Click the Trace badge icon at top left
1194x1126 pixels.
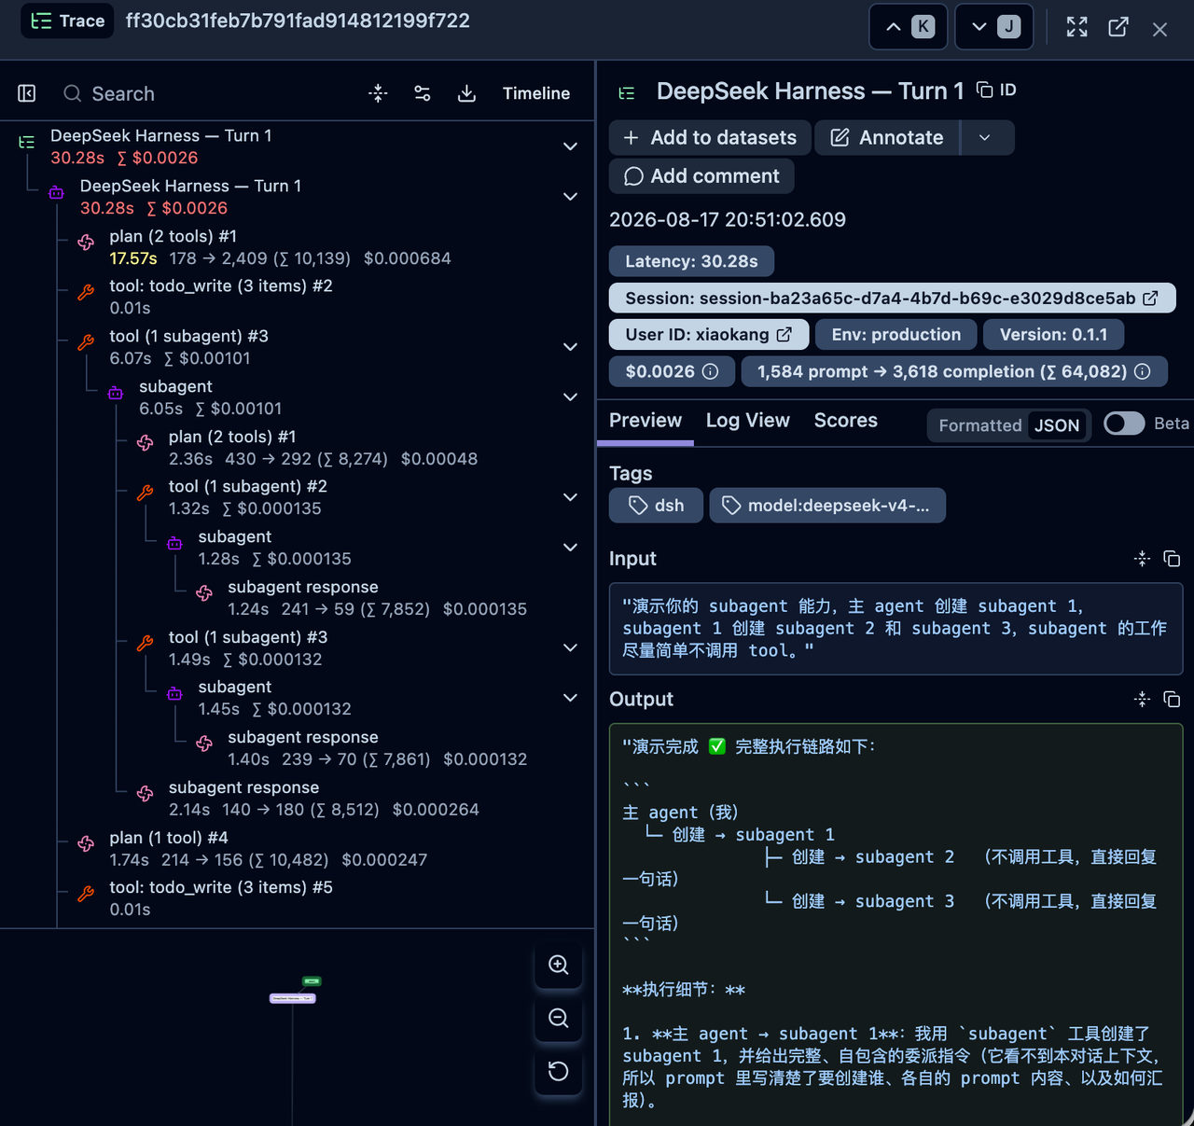[67, 21]
